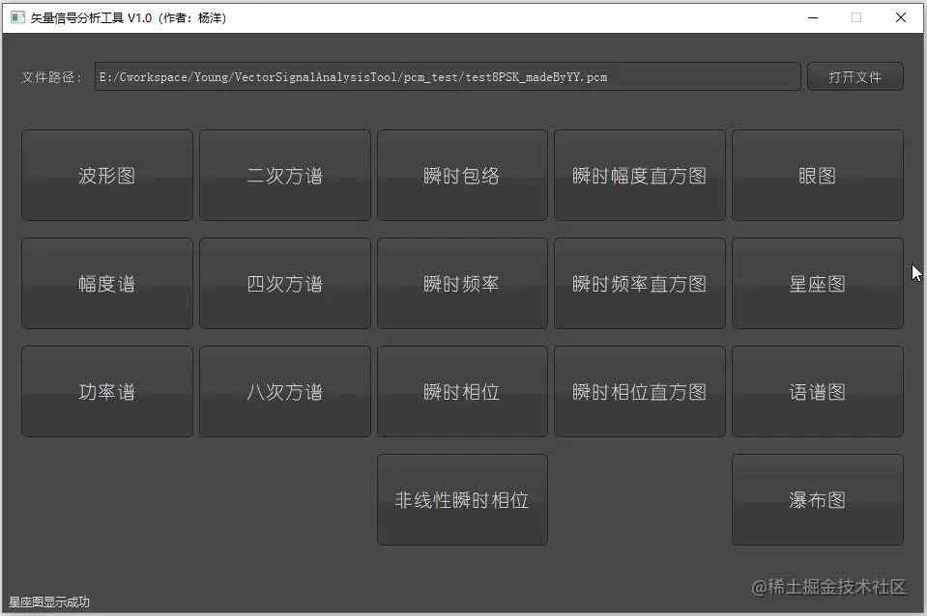
Task: Open the 眼图 (eye diagram) view
Action: click(x=818, y=175)
